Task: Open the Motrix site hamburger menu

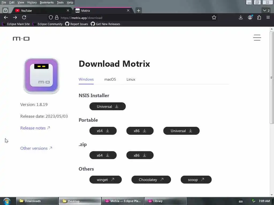Action: 257,38
